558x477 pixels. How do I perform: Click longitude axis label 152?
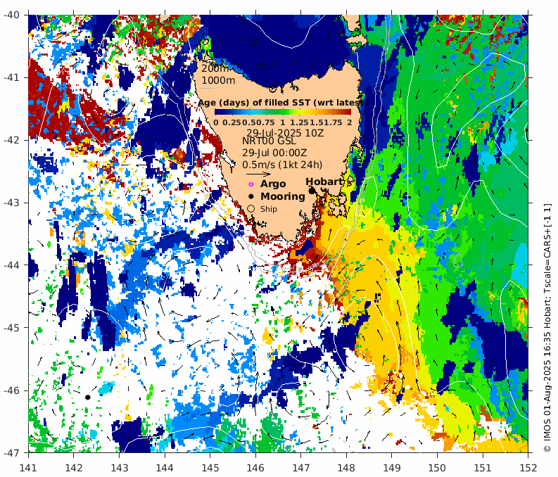(x=528, y=467)
